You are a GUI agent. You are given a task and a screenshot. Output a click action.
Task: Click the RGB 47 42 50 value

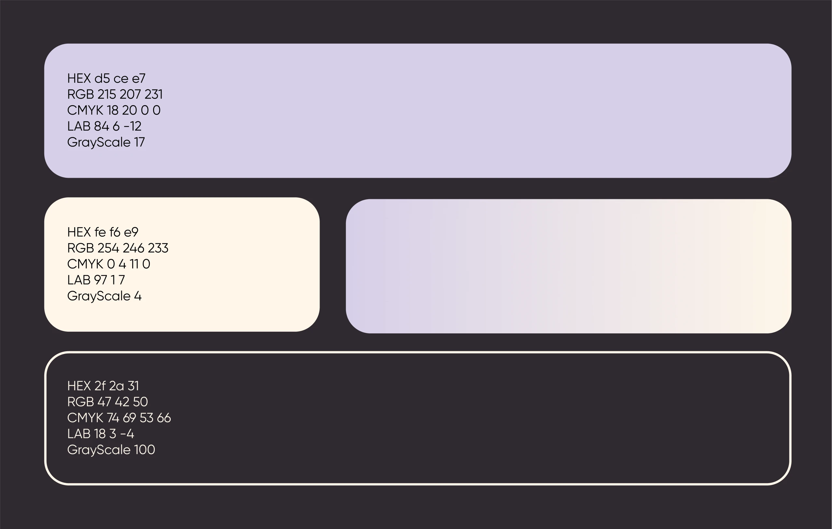click(108, 402)
